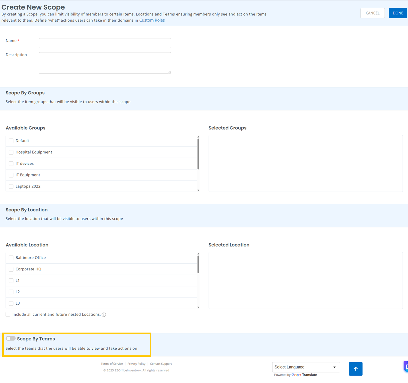Click the CANCEL button
The width and height of the screenshot is (408, 383).
tap(372, 13)
